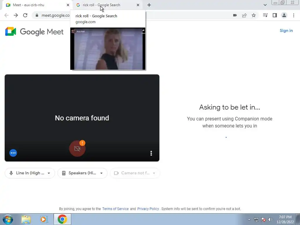Viewport: 300px width, 225px height.
Task: Open the tab search chevron
Action: pos(265,5)
